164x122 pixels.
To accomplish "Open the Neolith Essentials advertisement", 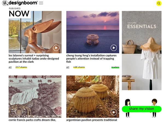I will coord(142,50).
